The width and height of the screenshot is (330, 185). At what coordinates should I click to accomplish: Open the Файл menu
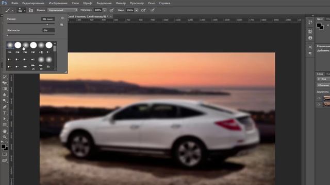[x=14, y=3]
